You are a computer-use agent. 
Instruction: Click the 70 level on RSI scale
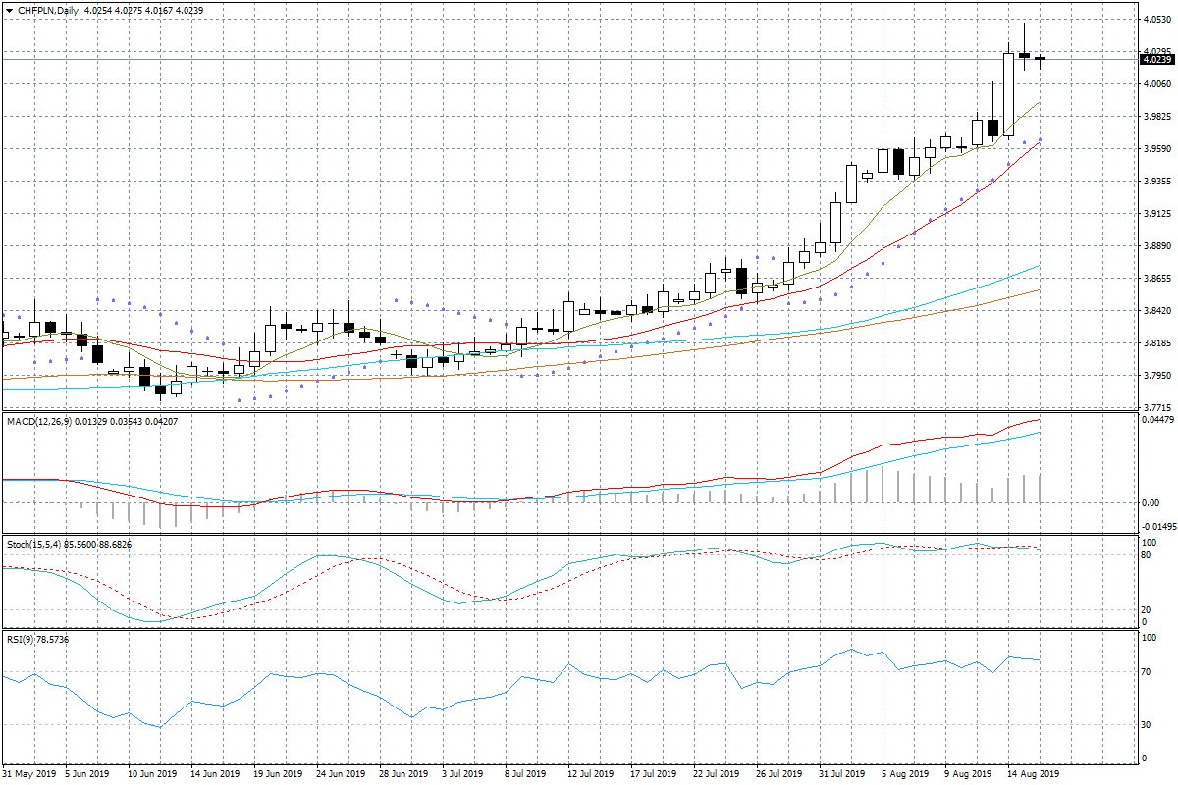(x=1146, y=672)
